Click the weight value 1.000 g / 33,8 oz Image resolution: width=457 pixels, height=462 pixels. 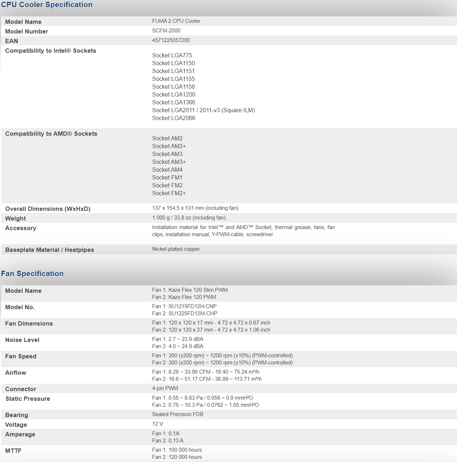(x=189, y=218)
